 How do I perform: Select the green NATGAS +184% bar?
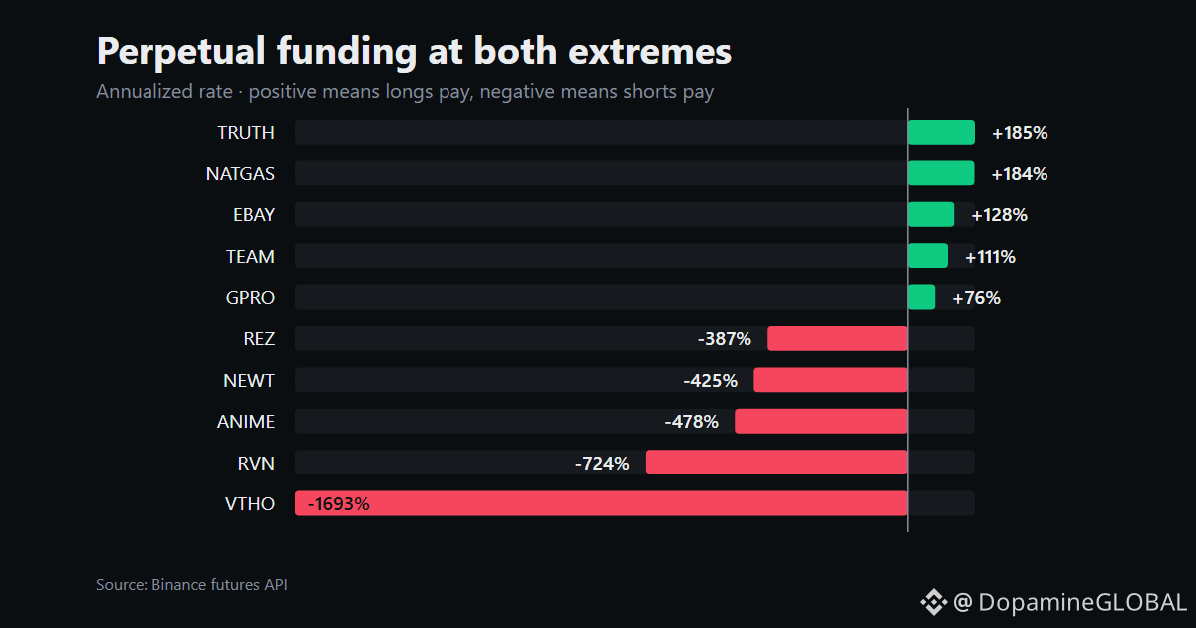(x=941, y=173)
